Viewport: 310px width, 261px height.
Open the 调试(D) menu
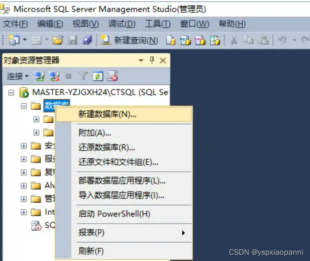(122, 24)
